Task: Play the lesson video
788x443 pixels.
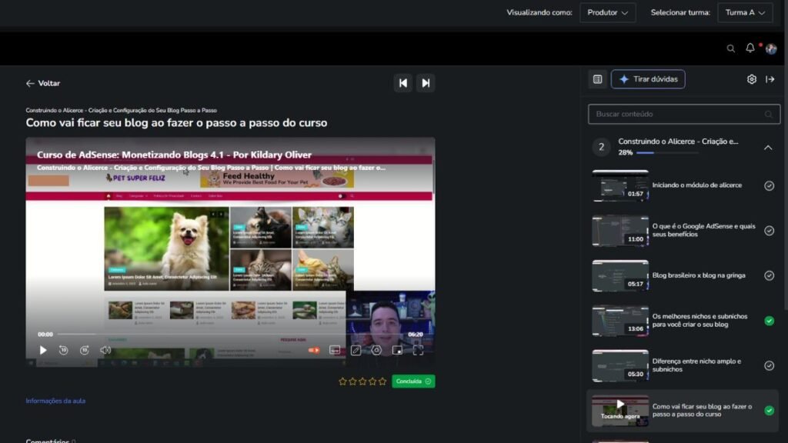Action: pos(43,350)
